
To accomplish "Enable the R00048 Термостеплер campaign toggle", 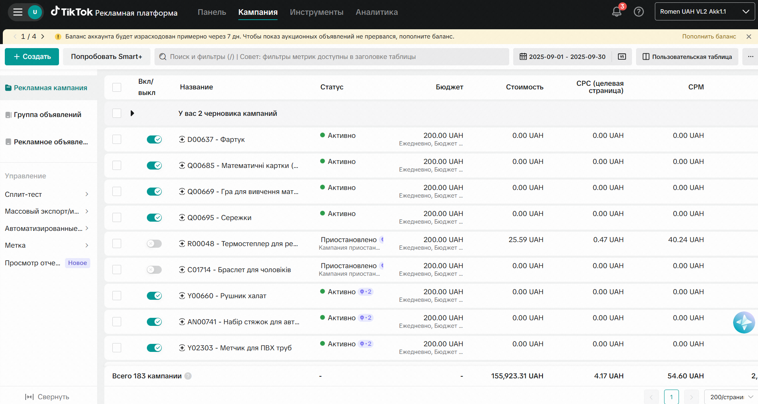I will pyautogui.click(x=154, y=244).
